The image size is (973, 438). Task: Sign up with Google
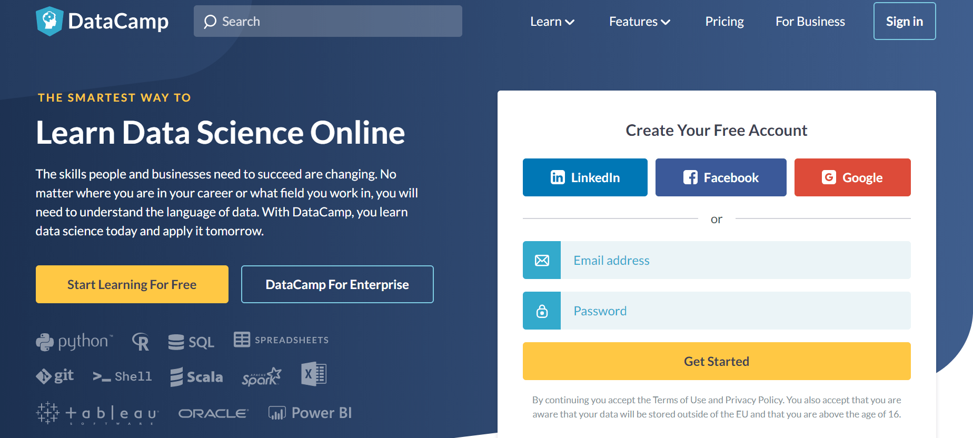852,177
